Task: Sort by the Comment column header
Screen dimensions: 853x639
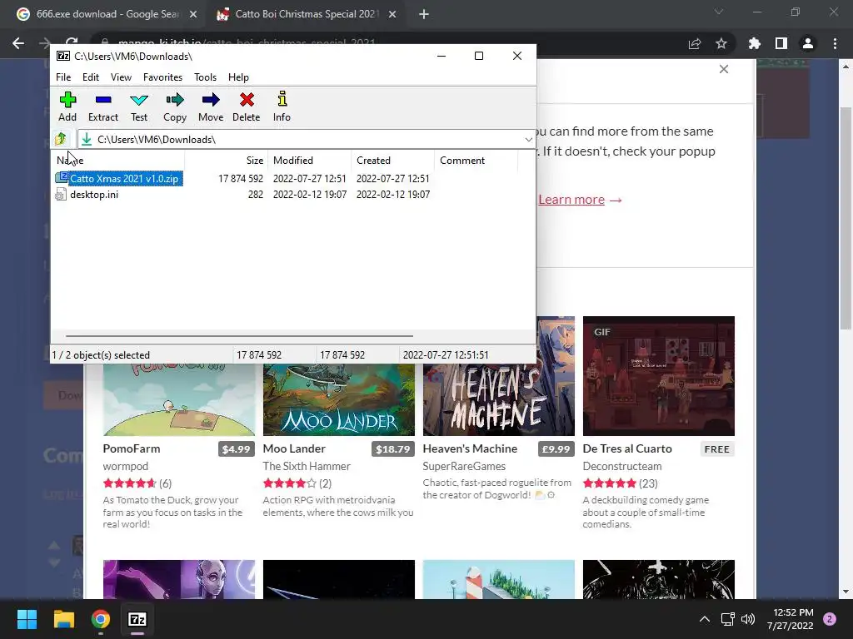Action: click(476, 161)
